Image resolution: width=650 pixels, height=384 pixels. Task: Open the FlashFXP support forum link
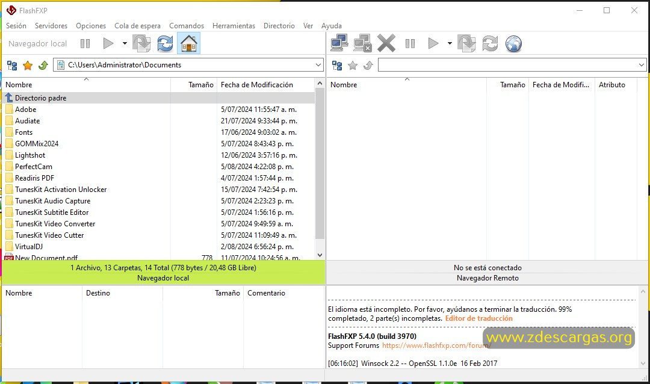[436, 345]
